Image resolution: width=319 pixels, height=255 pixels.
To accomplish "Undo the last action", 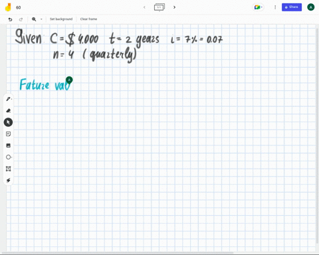I will pos(10,19).
